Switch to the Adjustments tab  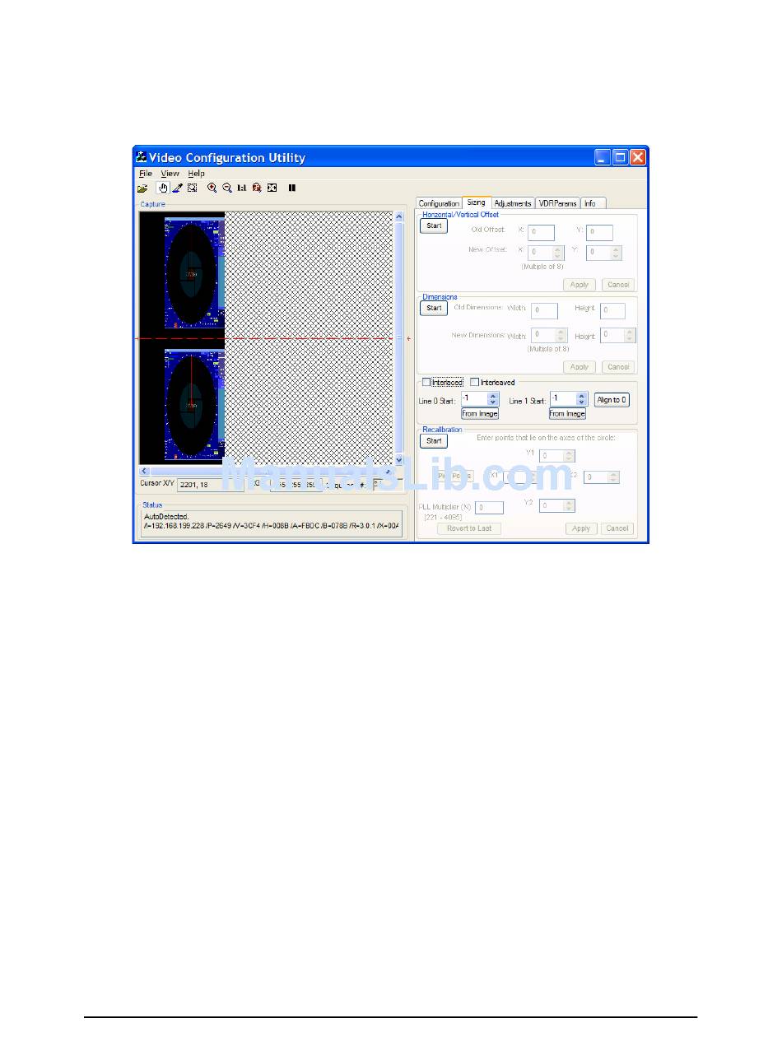coord(513,203)
